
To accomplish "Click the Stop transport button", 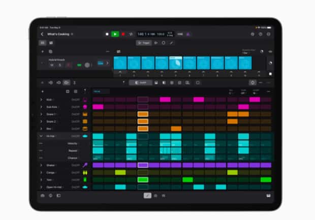I will (x=107, y=34).
